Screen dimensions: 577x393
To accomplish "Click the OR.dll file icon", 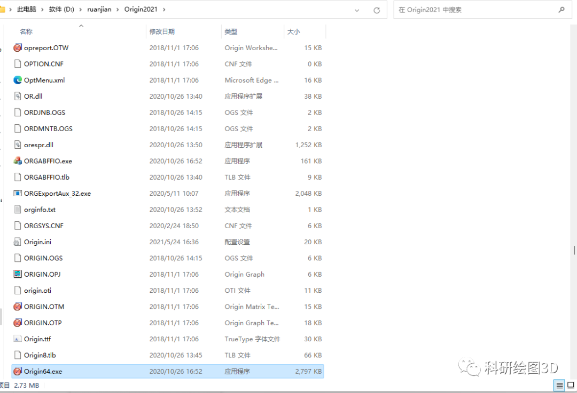I will point(17,96).
